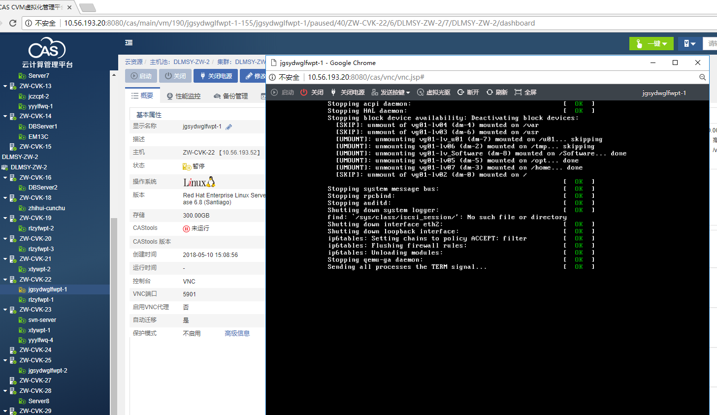Image resolution: width=717 pixels, height=415 pixels.
Task: Click 关闭 shutdown in the VNC toolbar
Action: [x=312, y=93]
